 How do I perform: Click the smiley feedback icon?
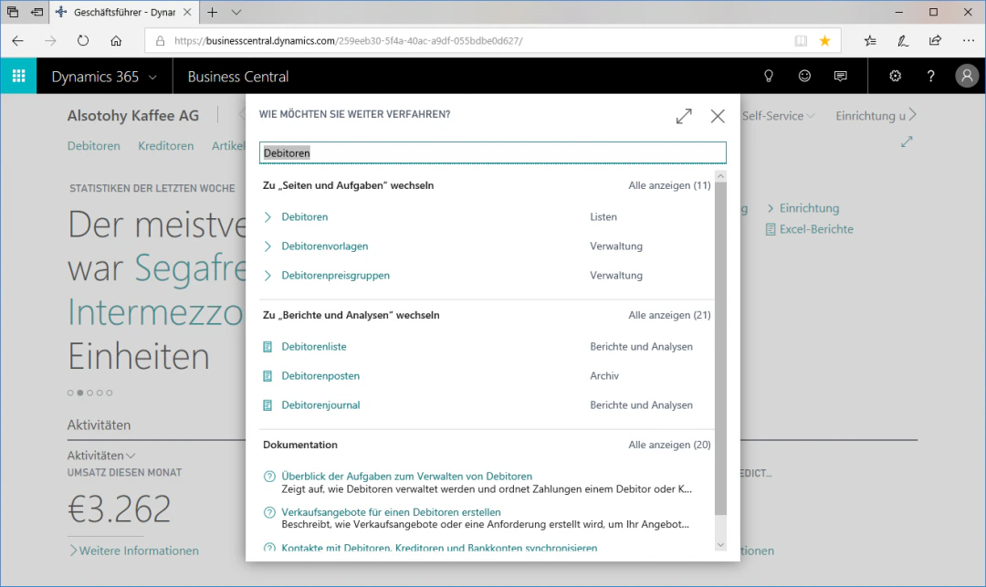804,76
